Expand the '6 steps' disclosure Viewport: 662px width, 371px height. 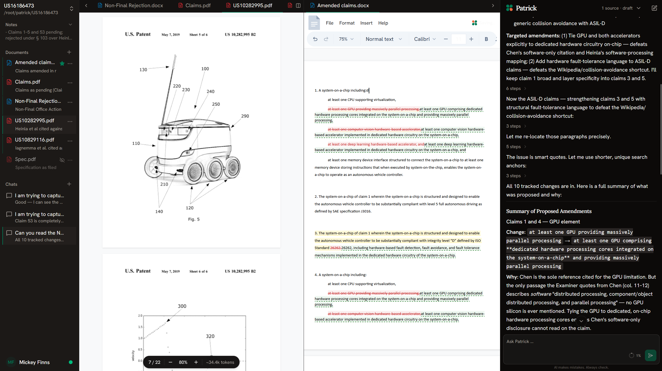pyautogui.click(x=516, y=88)
